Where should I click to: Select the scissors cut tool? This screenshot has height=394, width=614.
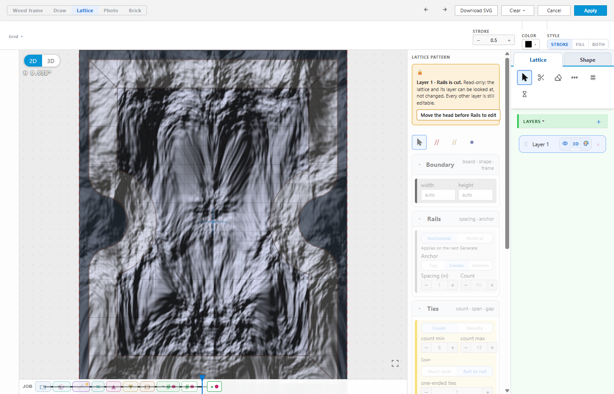click(541, 77)
